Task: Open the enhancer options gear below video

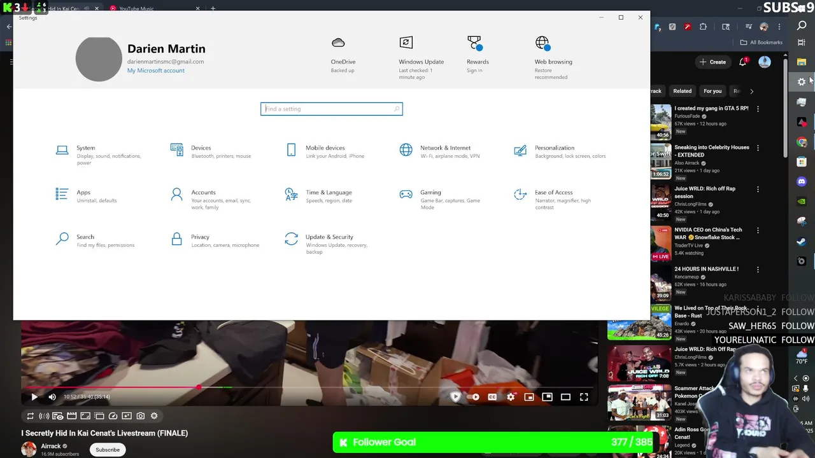Action: pos(154,416)
